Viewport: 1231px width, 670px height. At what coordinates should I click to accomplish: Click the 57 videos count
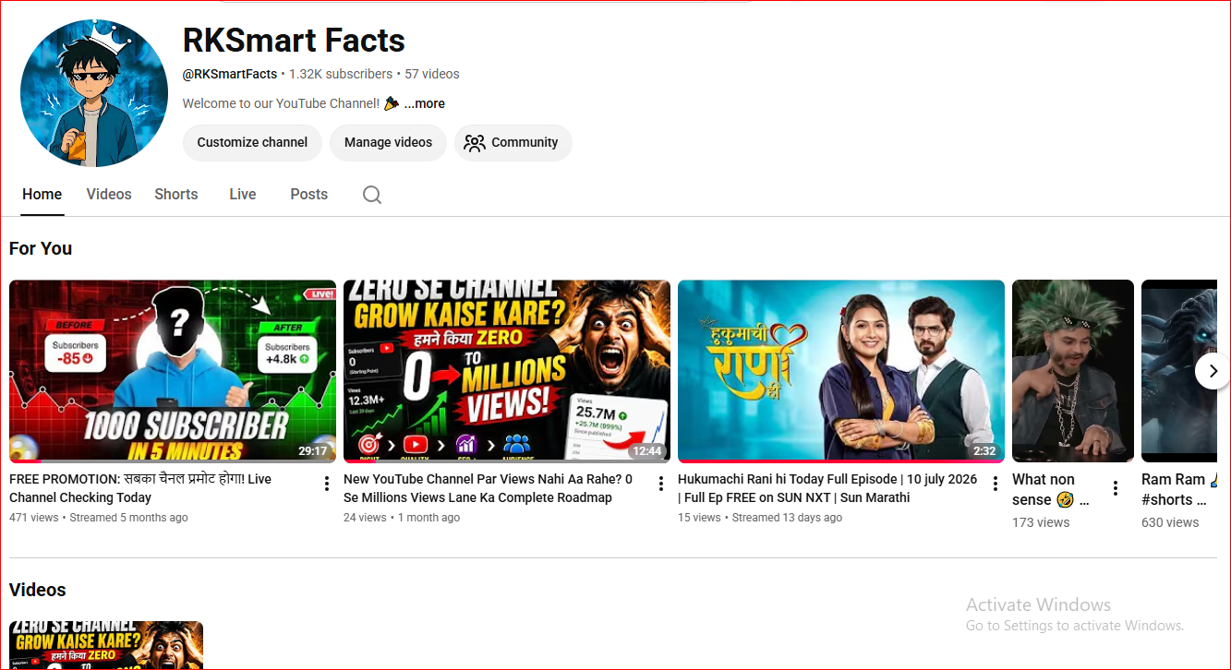432,74
